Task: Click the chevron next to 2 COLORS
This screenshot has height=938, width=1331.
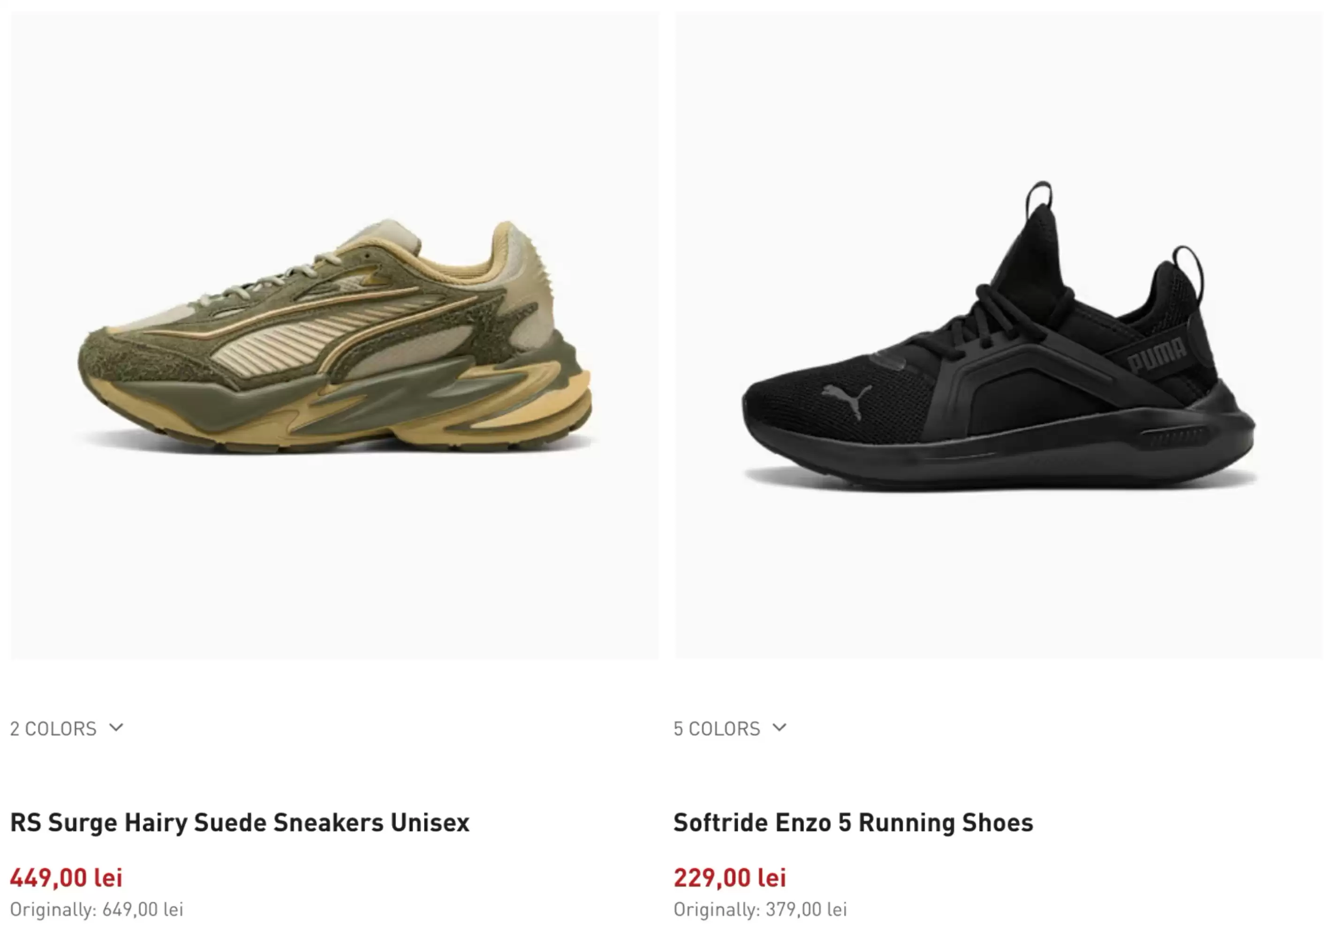Action: tap(116, 727)
